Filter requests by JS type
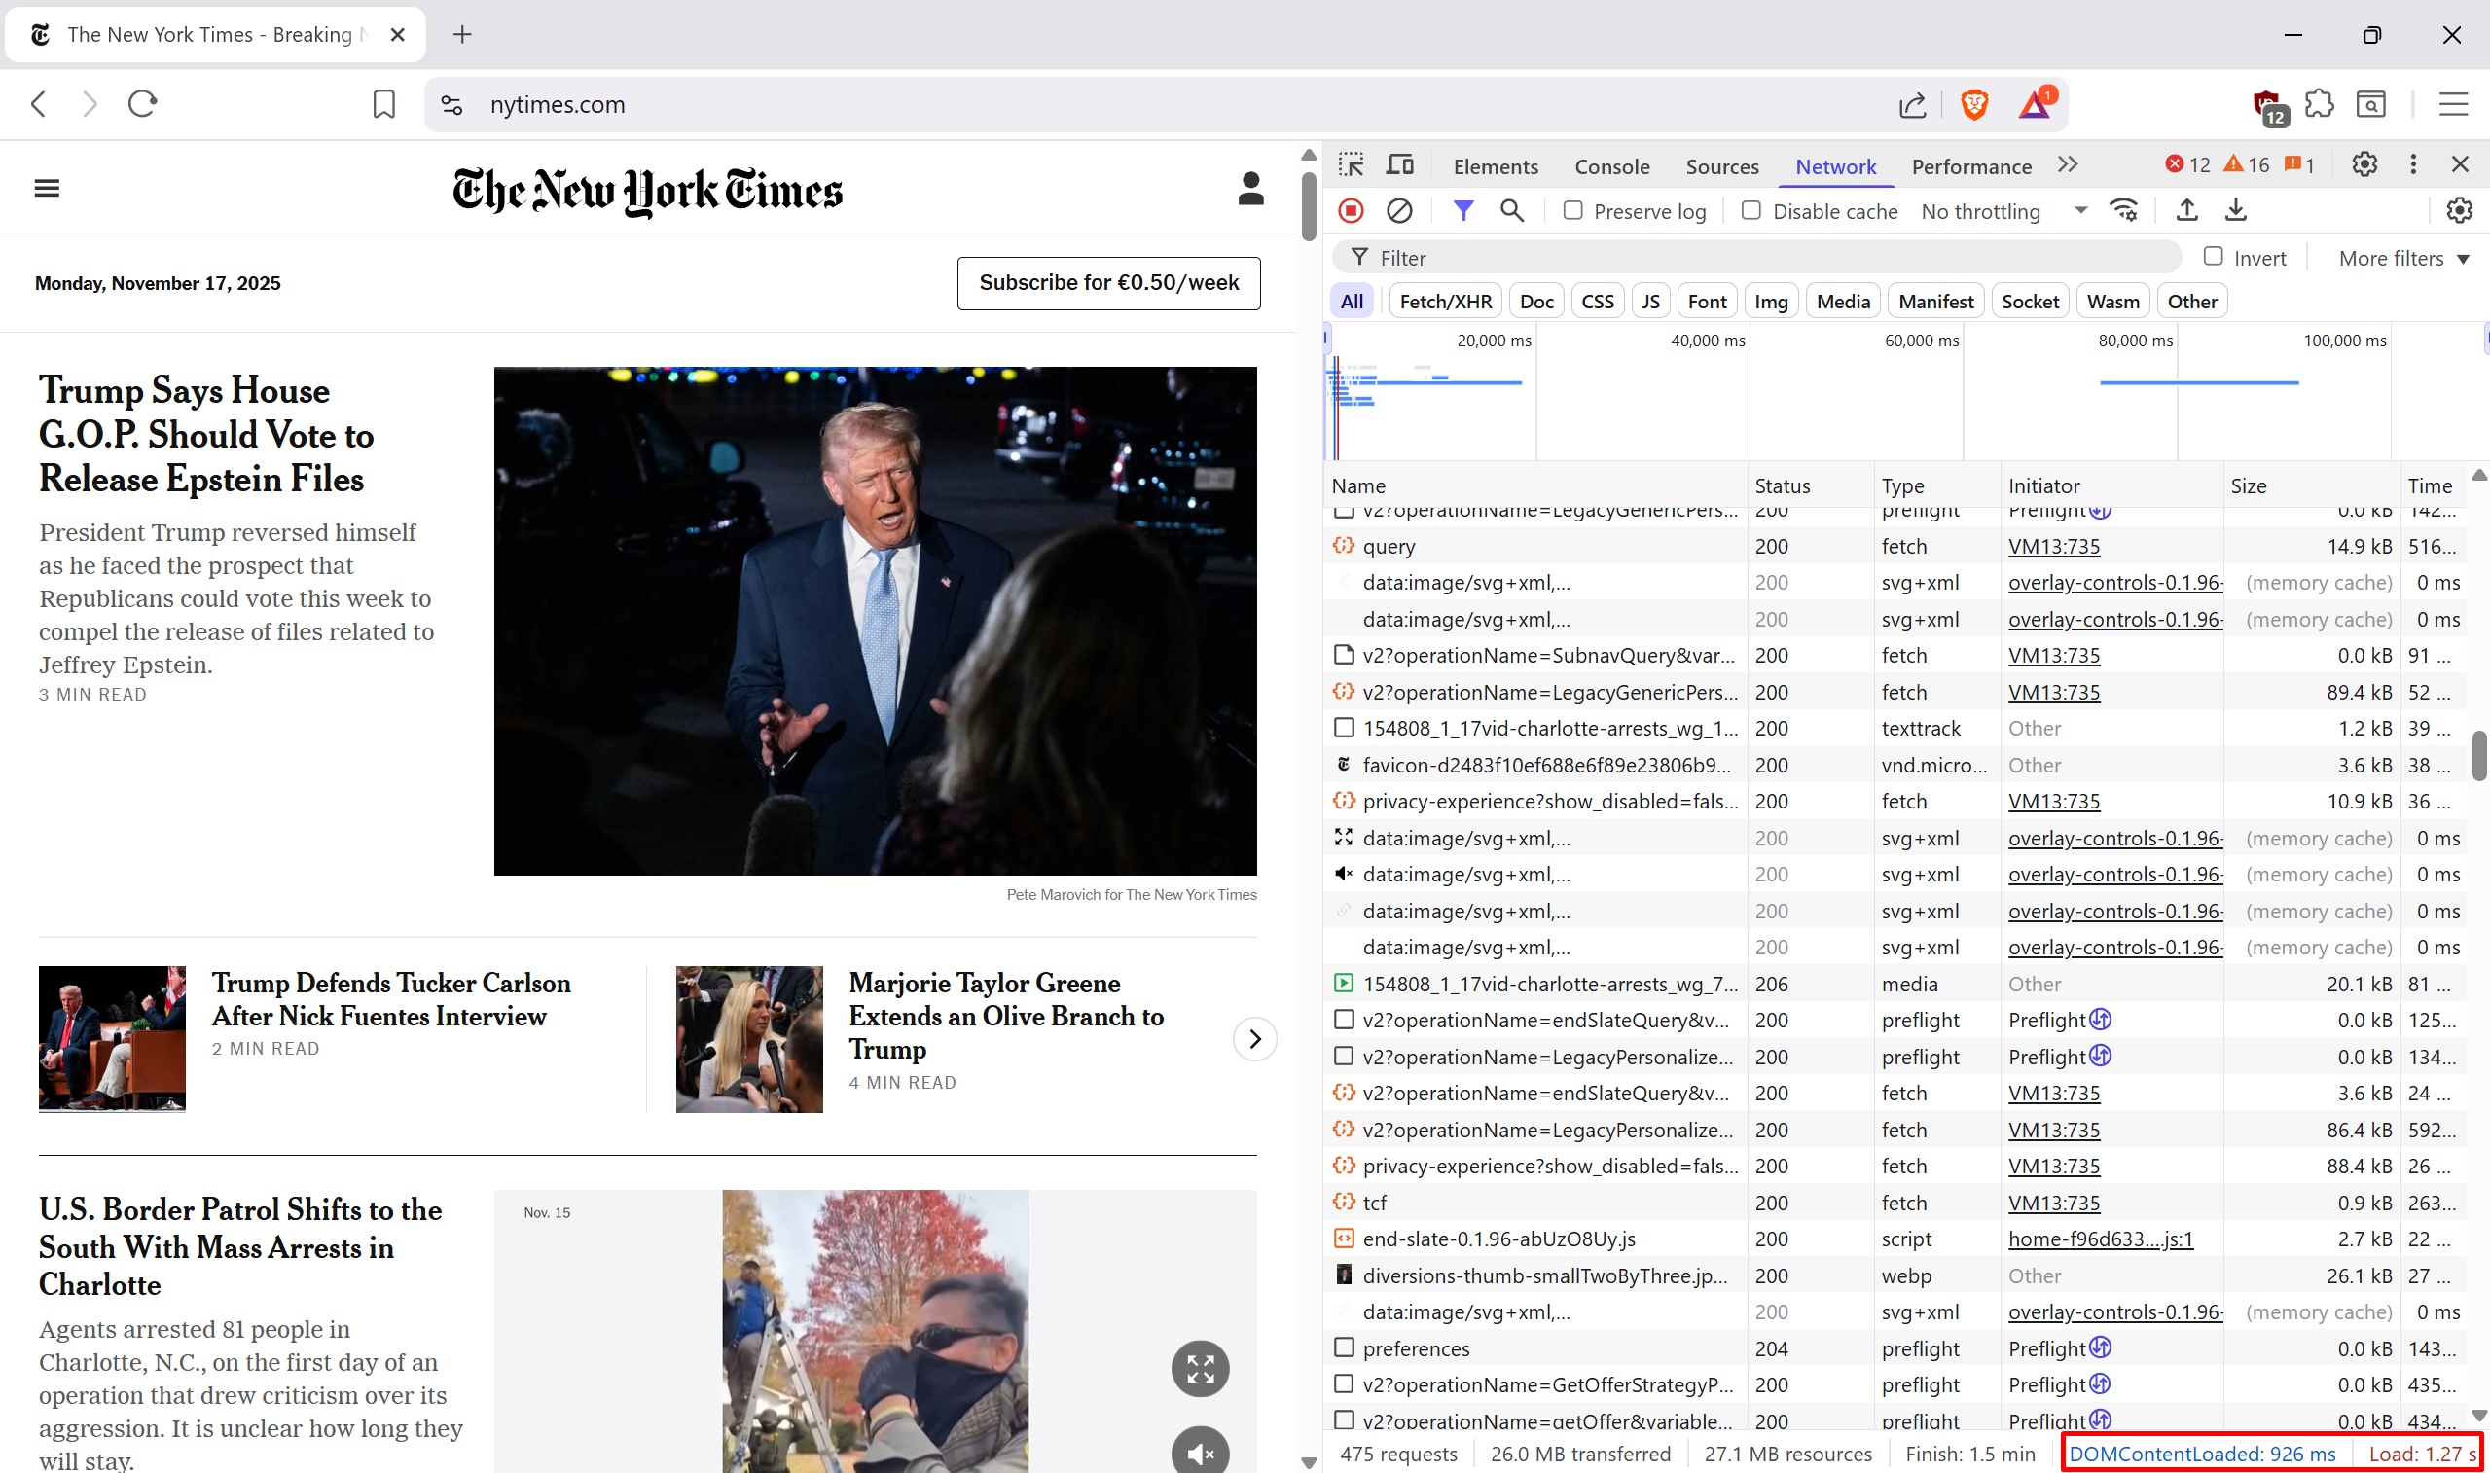Screen dimensions: 2490x1473 1650,302
